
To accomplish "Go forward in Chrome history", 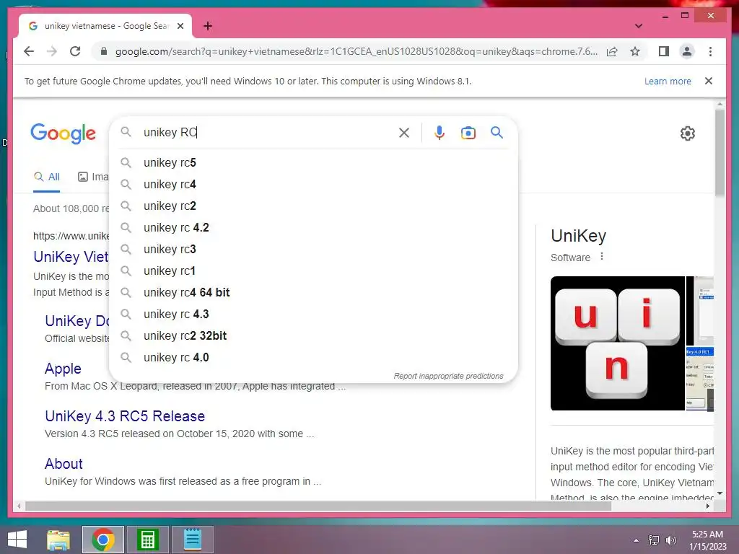I will (x=52, y=51).
